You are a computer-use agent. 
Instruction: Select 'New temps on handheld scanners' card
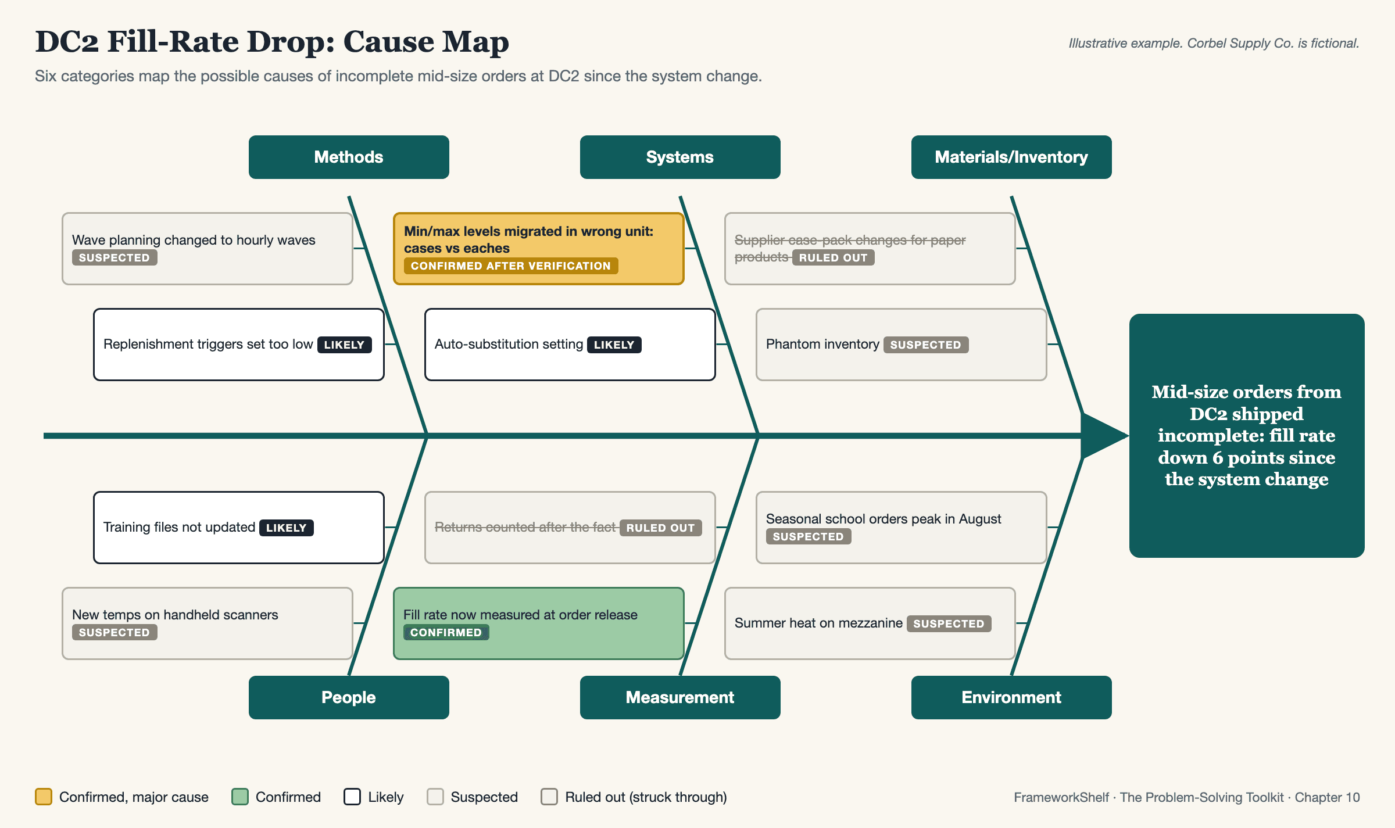[208, 623]
